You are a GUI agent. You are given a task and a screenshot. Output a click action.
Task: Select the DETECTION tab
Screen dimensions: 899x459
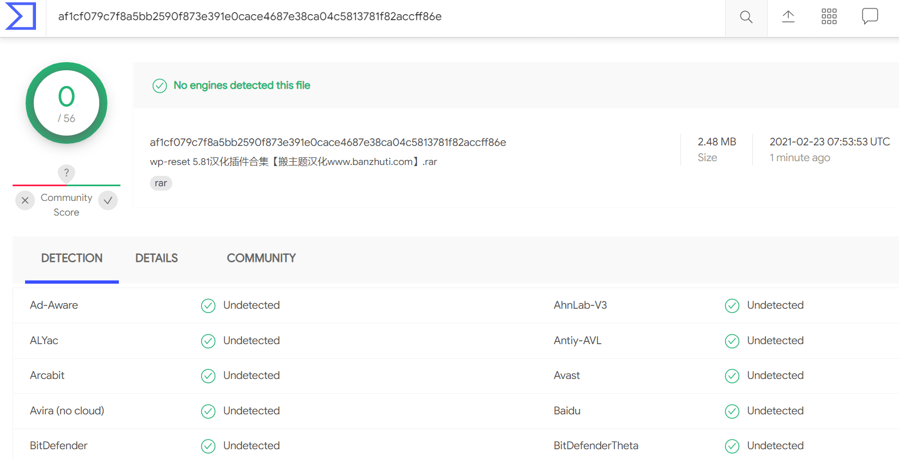pos(72,258)
